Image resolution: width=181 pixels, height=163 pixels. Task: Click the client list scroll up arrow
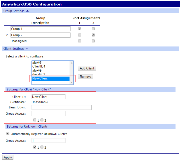[72, 63]
